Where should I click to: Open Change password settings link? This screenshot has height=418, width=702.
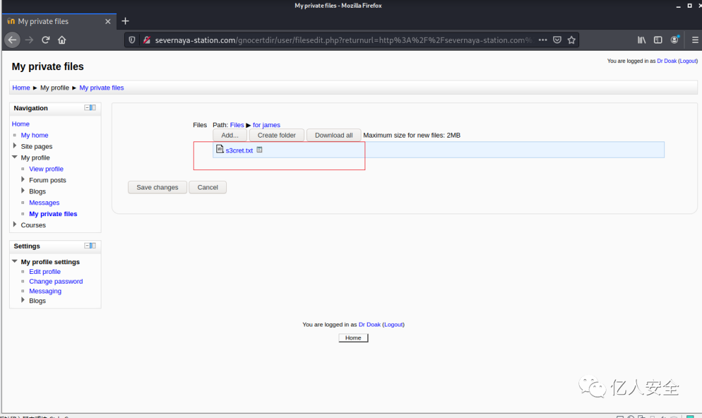pyautogui.click(x=56, y=281)
